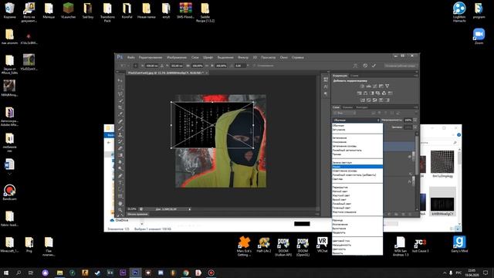Open the Adjustments panel options menu
This screenshot has height=278, width=494.
(416, 76)
